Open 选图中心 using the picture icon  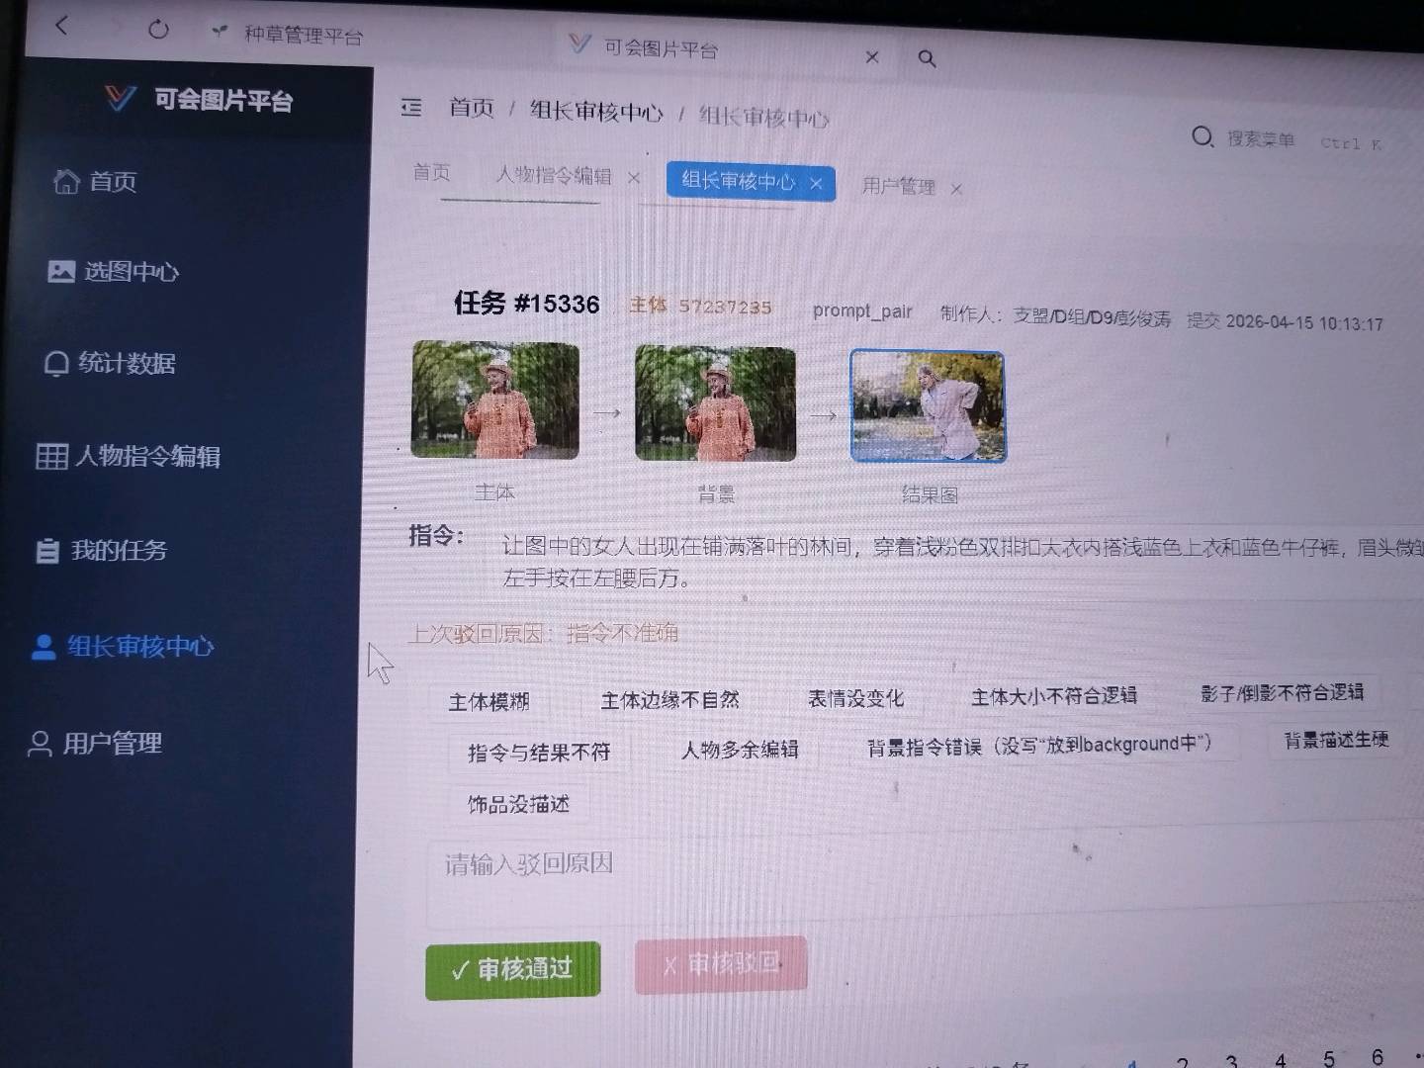pos(62,270)
